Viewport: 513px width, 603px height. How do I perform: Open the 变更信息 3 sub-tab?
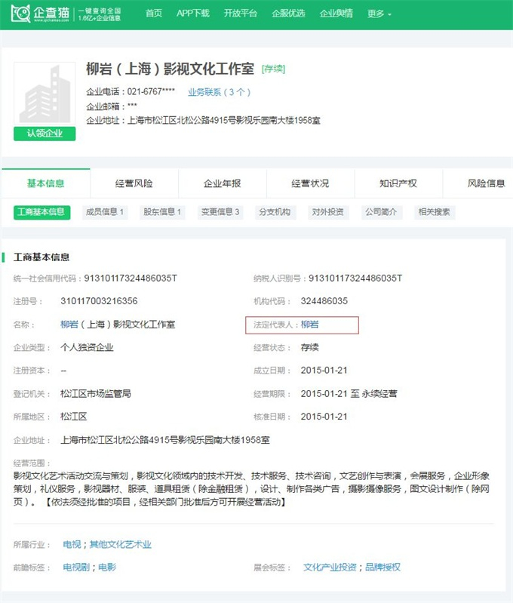point(220,212)
